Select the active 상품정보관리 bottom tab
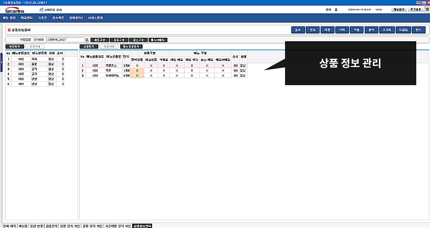 [x=142, y=226]
